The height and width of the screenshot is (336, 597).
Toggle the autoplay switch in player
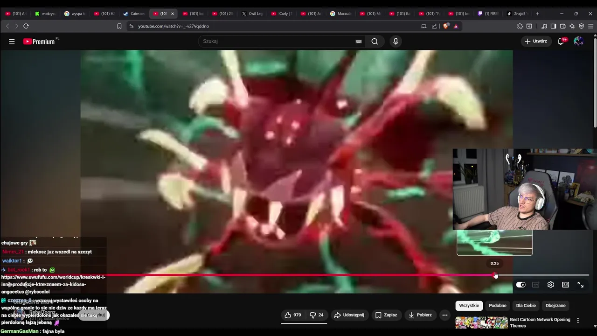[521, 285]
